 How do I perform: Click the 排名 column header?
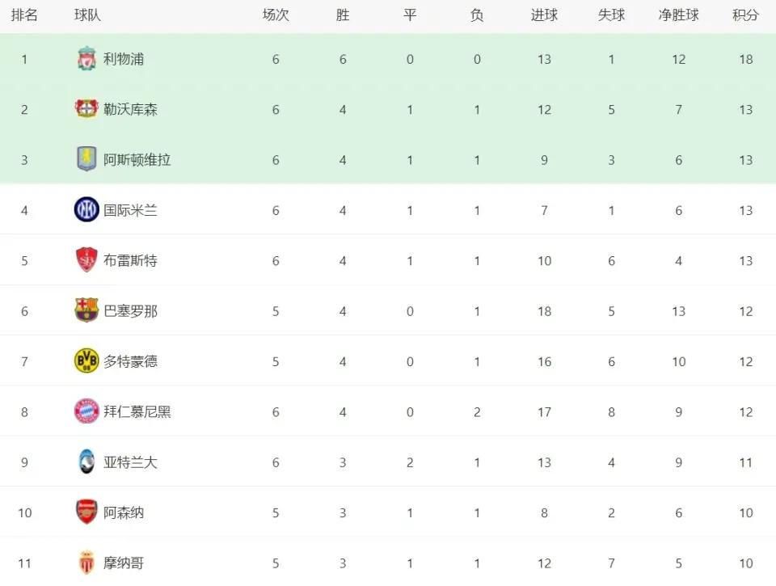(x=24, y=15)
